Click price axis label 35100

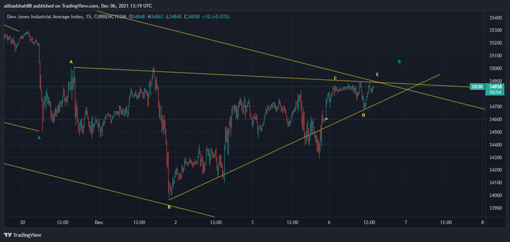pyautogui.click(x=495, y=56)
